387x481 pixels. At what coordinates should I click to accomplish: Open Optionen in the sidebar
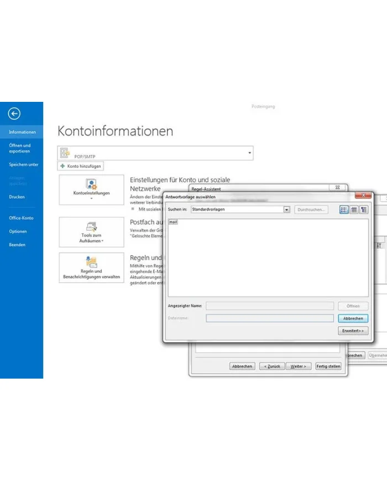pyautogui.click(x=18, y=231)
